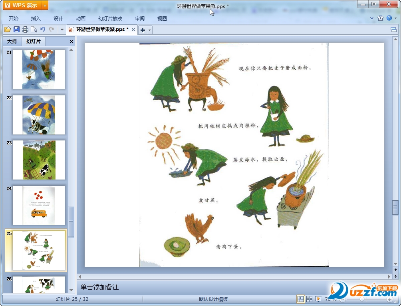Open the WPS 演示 application menu button

(22, 5)
